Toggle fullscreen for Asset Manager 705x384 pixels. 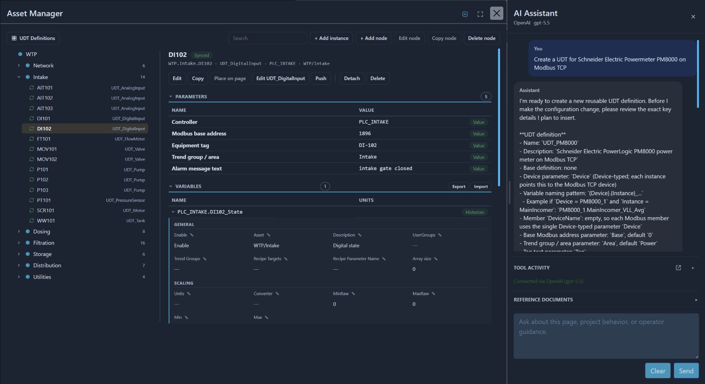(x=480, y=14)
